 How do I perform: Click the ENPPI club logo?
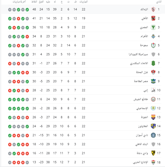153,90
